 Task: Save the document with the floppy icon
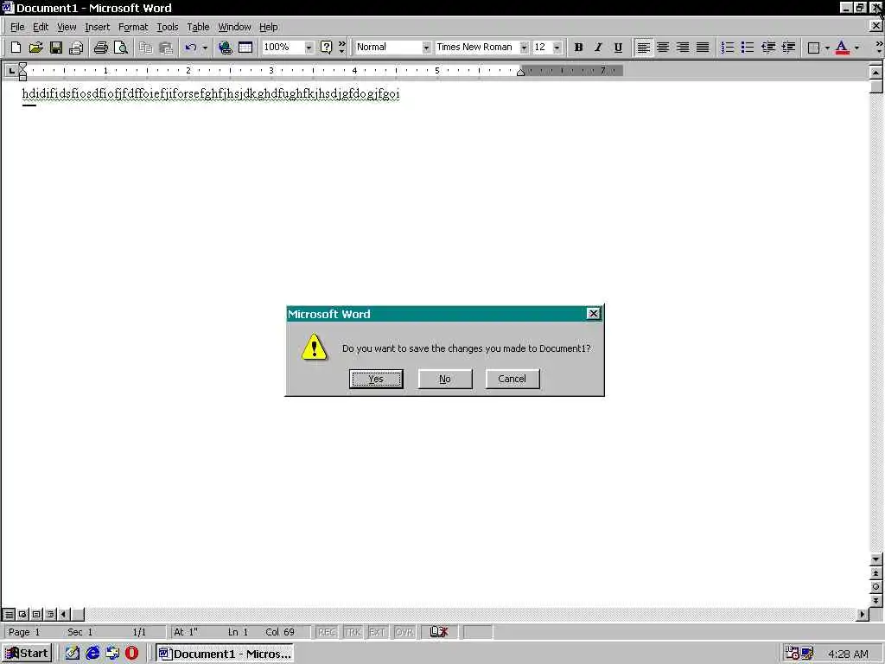point(56,48)
